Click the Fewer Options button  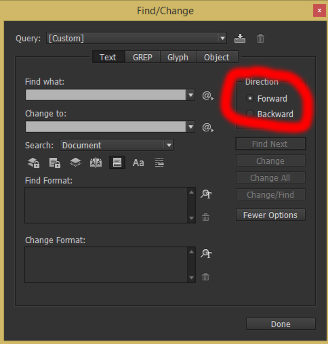coord(270,215)
